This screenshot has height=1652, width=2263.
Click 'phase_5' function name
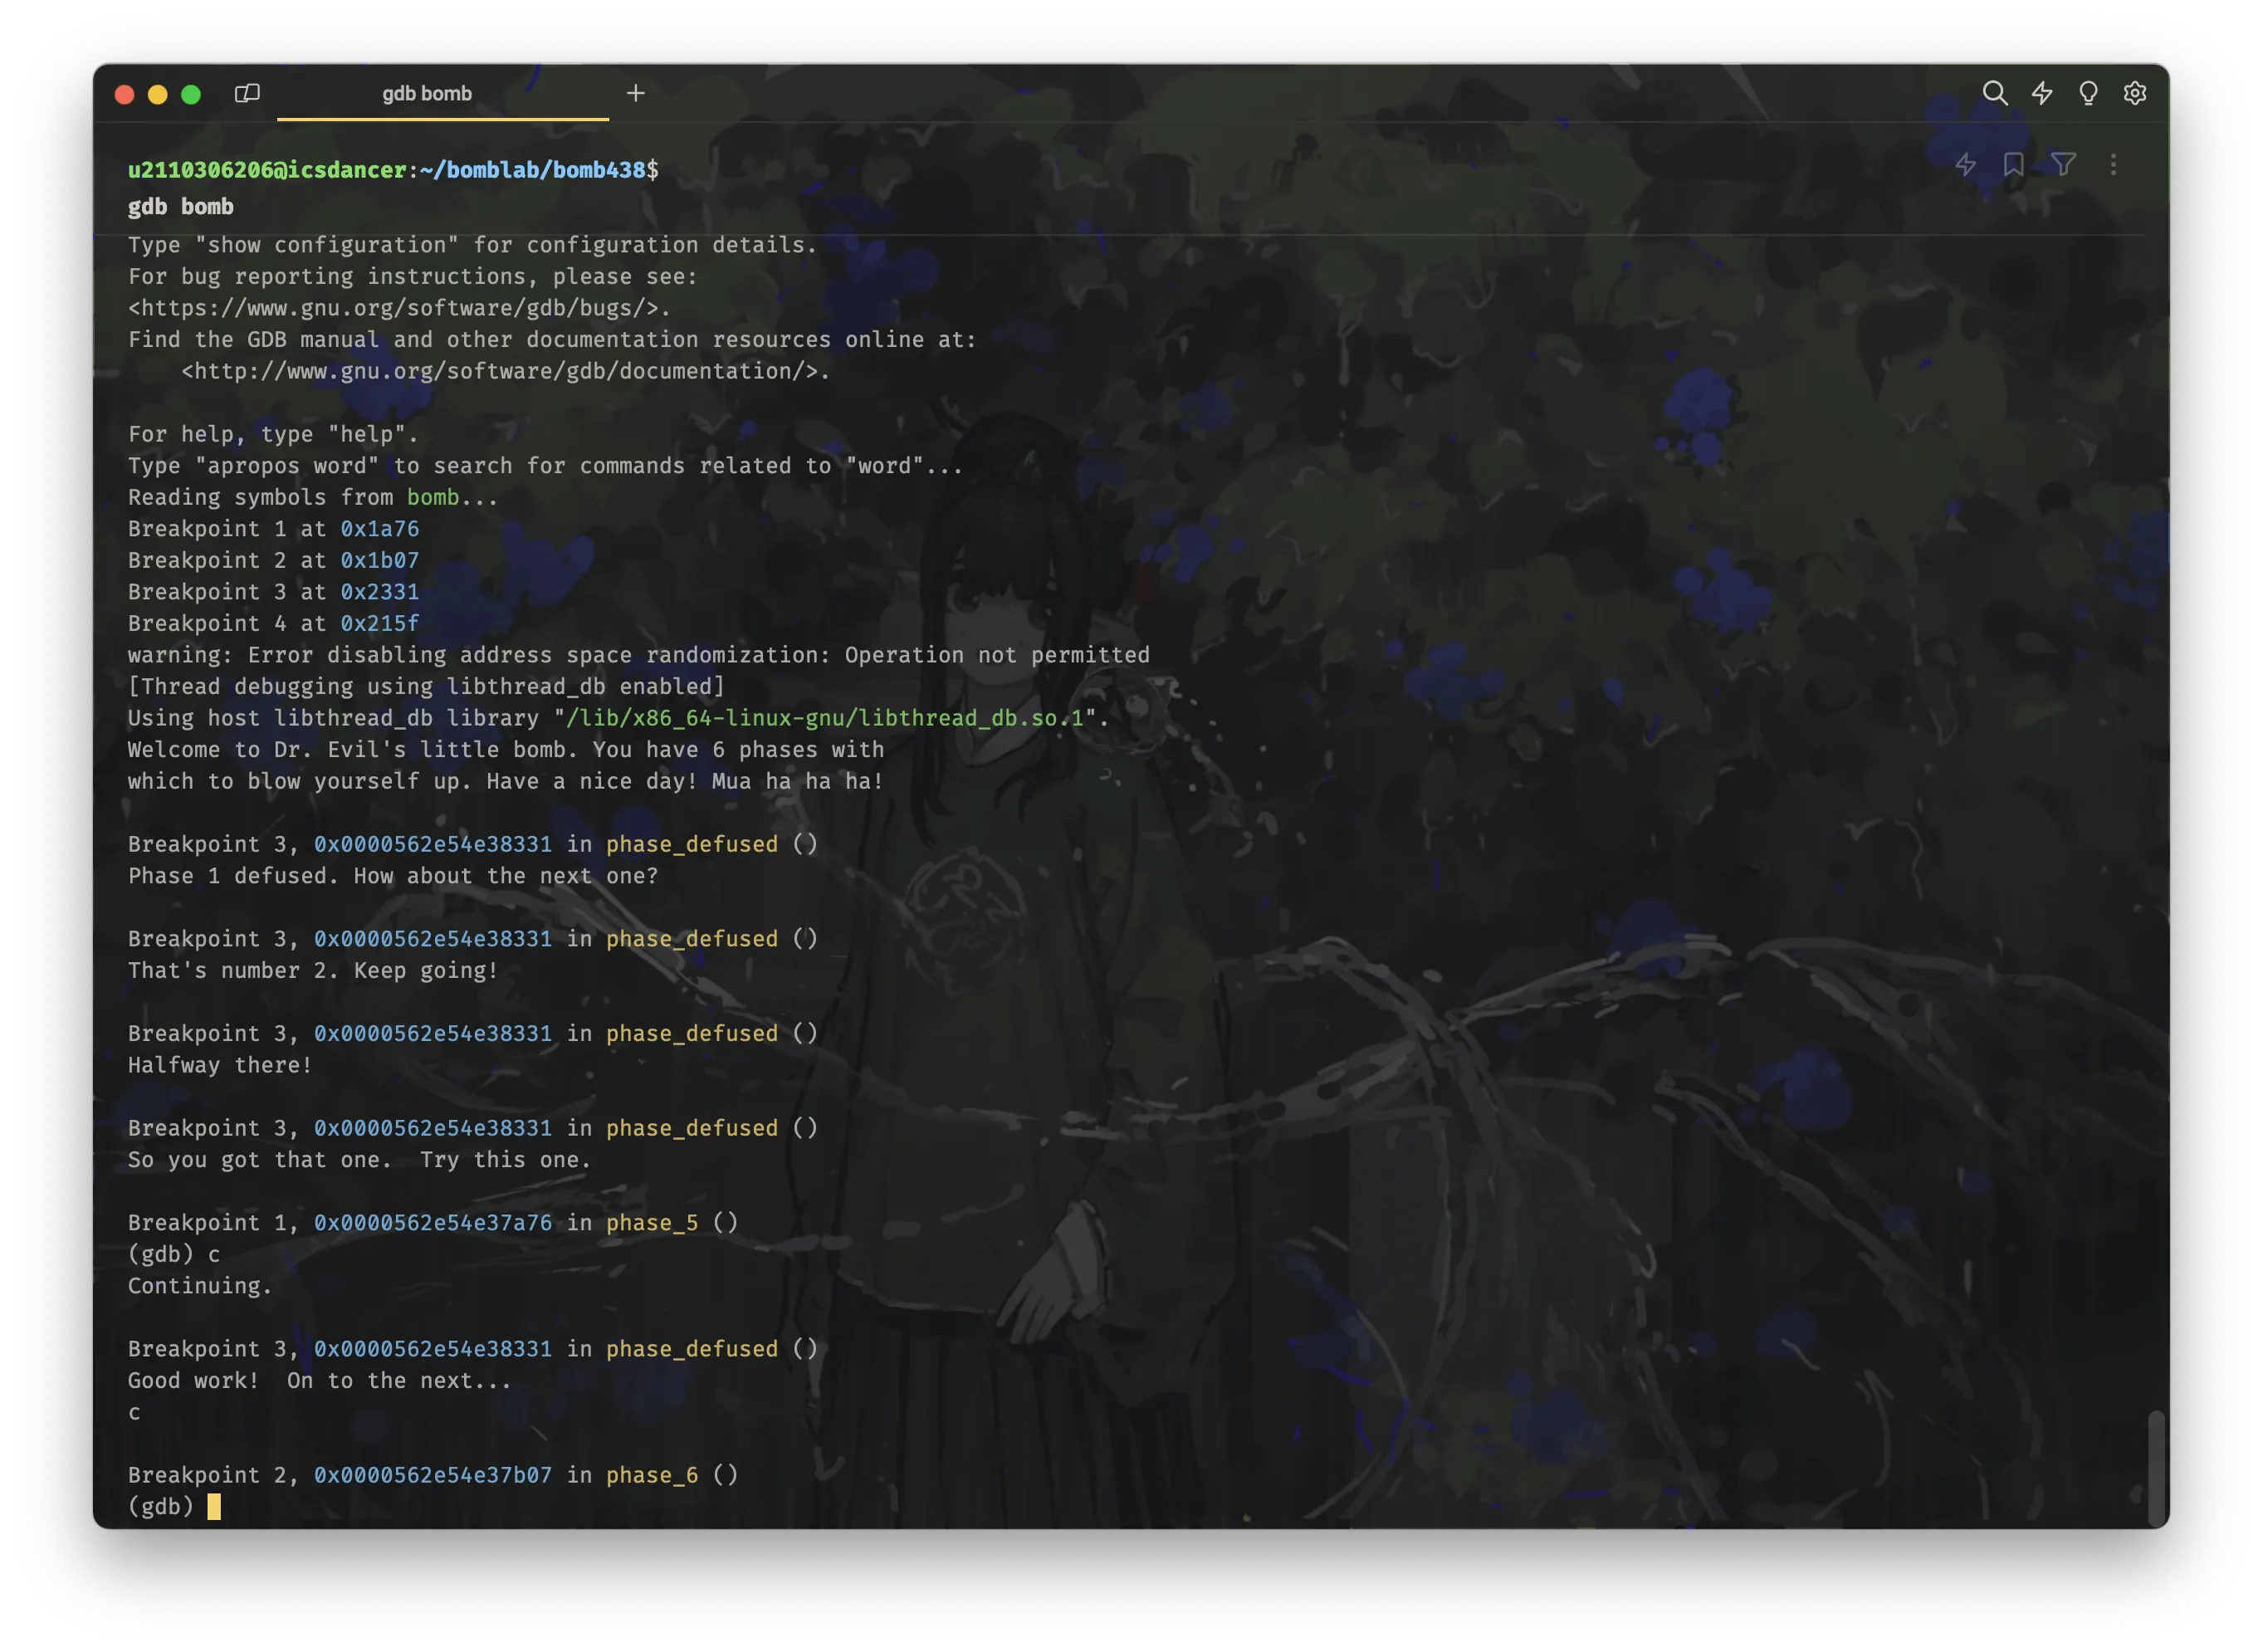(x=652, y=1222)
